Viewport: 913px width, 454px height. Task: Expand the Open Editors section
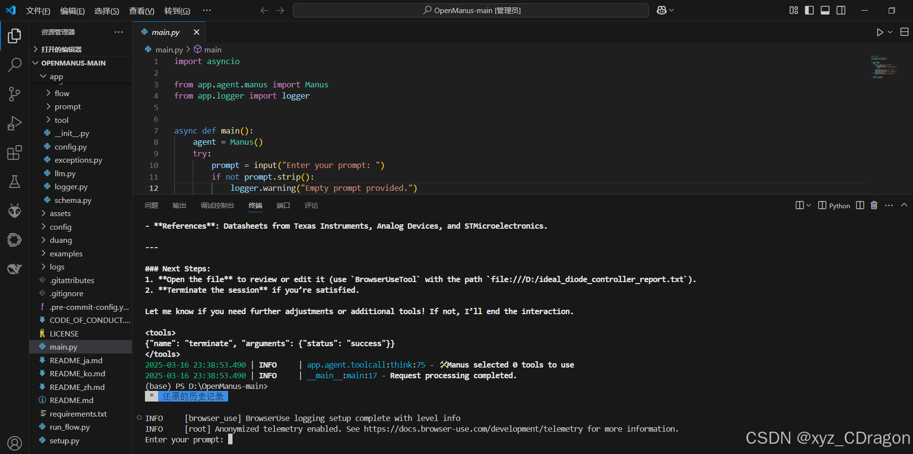pos(61,50)
